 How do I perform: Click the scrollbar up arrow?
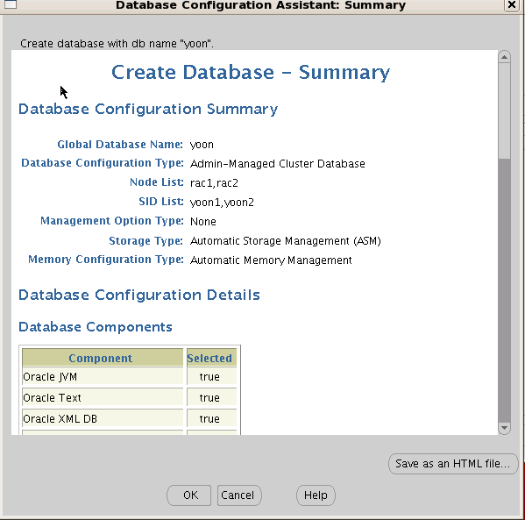pyautogui.click(x=504, y=57)
